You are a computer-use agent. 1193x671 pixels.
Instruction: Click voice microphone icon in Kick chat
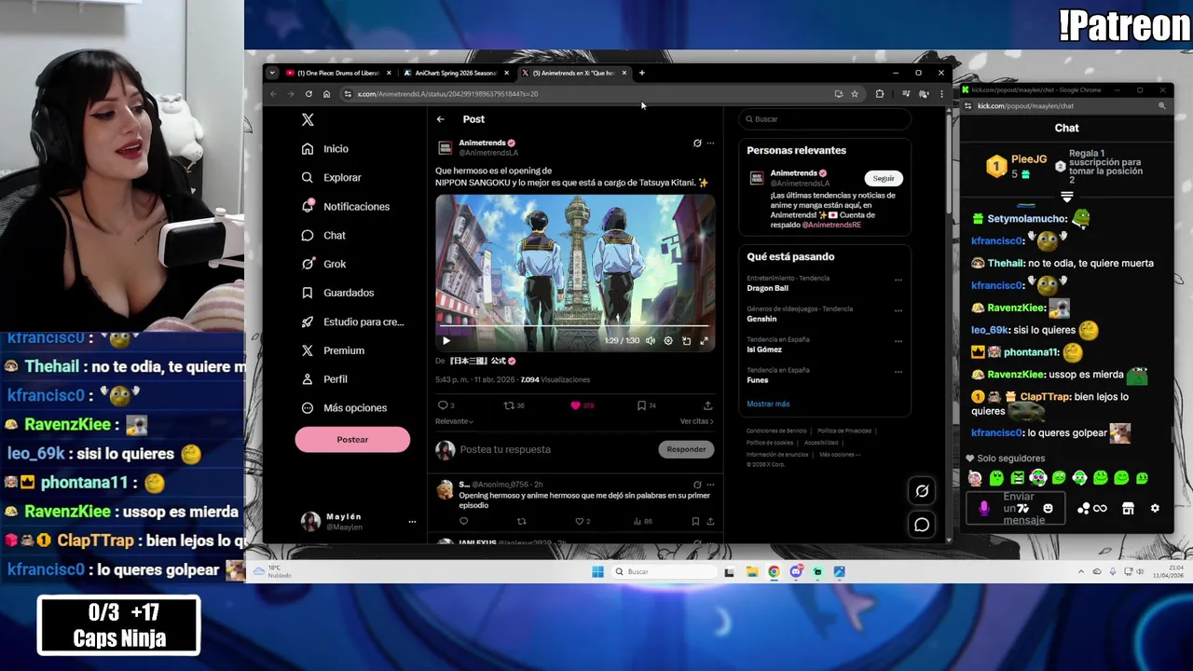pyautogui.click(x=984, y=509)
